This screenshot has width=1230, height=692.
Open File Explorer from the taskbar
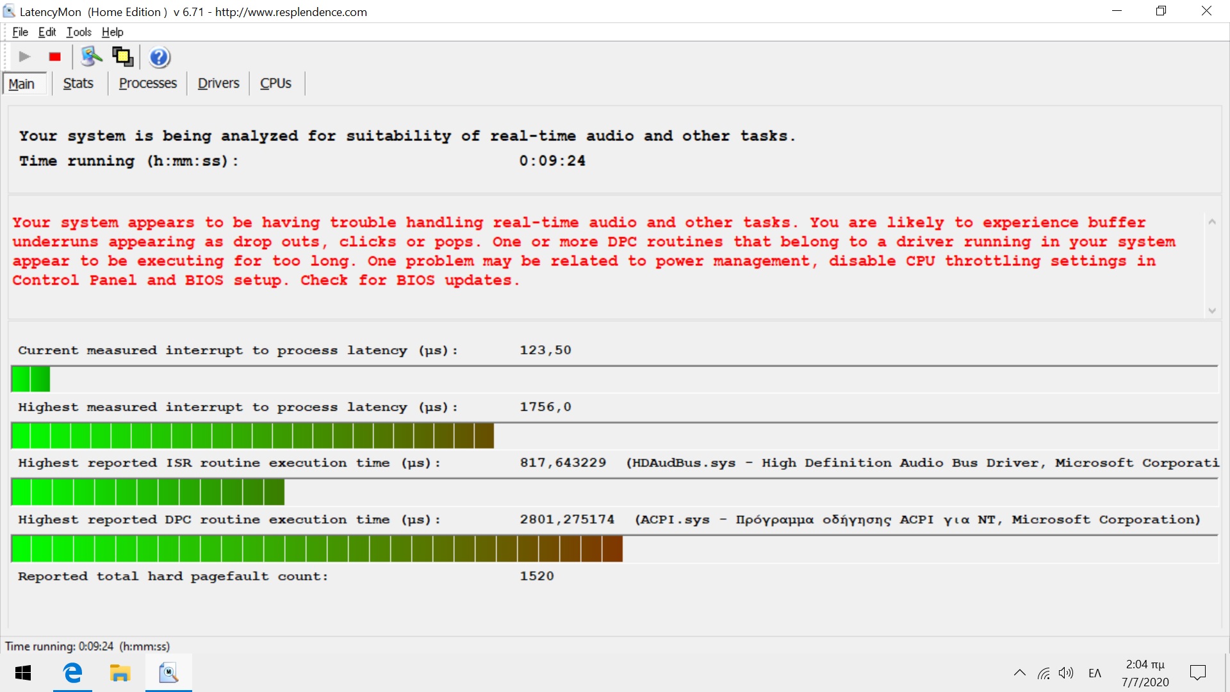point(120,673)
